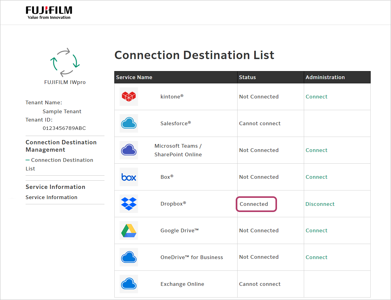Click the Exchange Online cloud icon

tap(129, 284)
